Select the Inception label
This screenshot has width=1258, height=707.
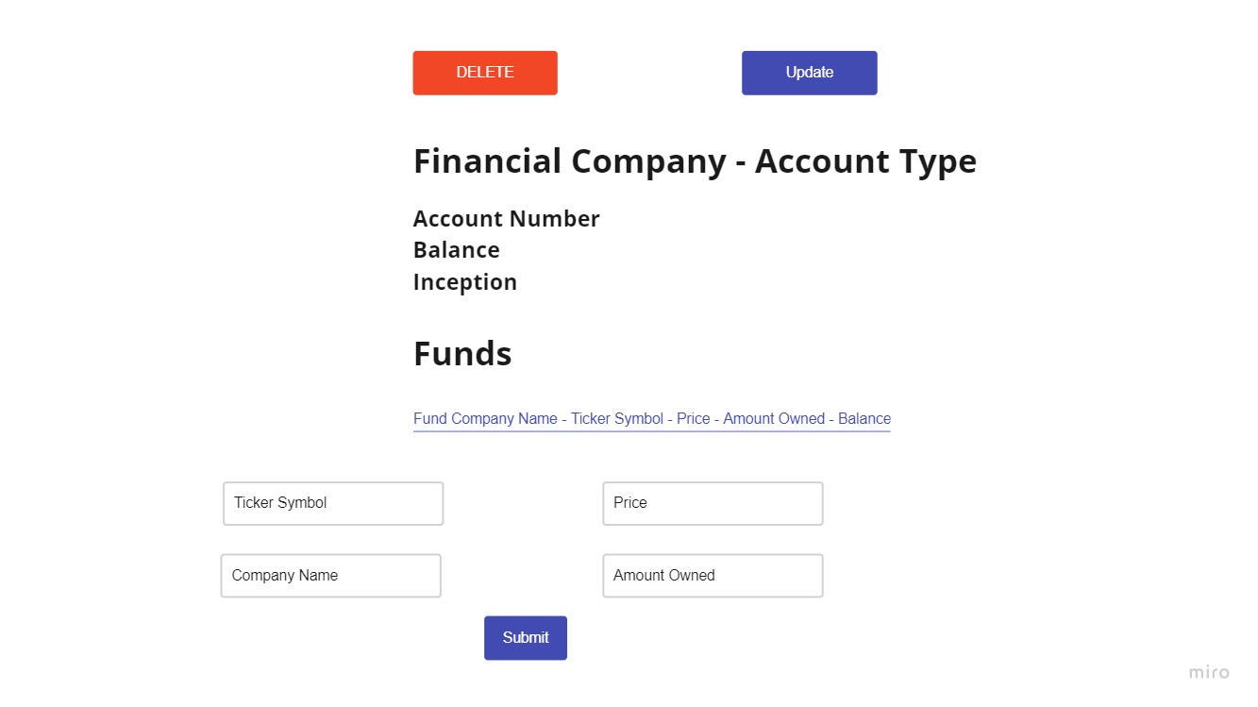pos(464,281)
